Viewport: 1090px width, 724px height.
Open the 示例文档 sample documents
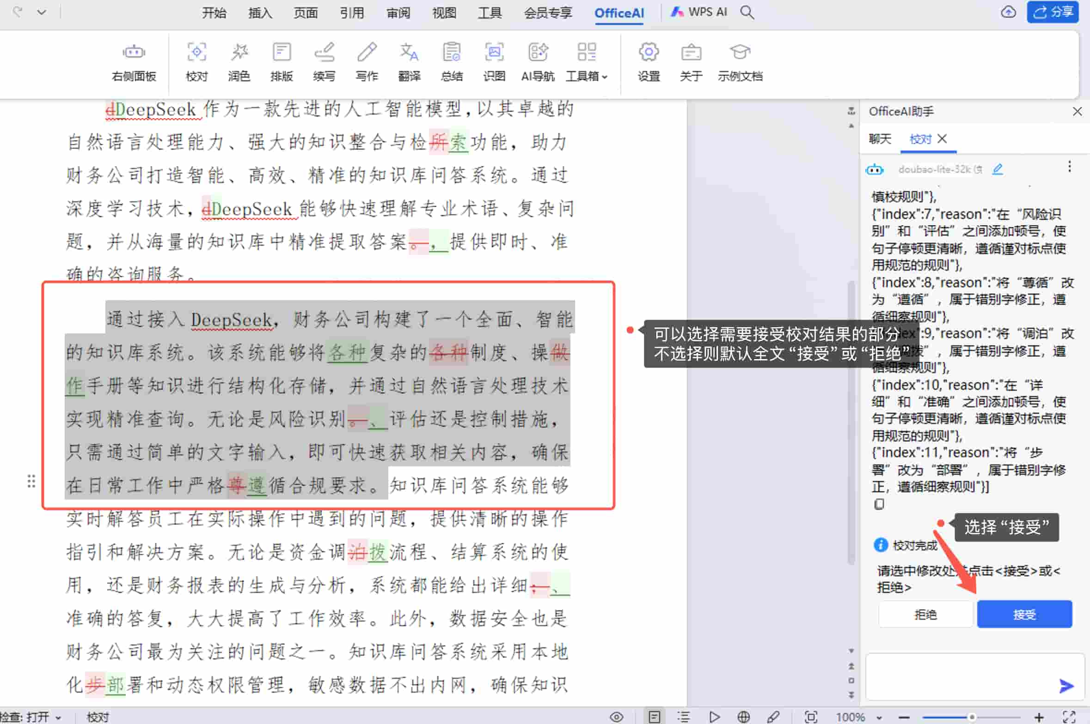[x=739, y=62]
